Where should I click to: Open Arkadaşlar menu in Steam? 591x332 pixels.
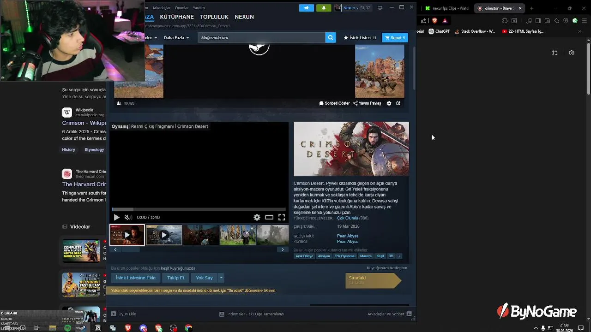pyautogui.click(x=162, y=8)
